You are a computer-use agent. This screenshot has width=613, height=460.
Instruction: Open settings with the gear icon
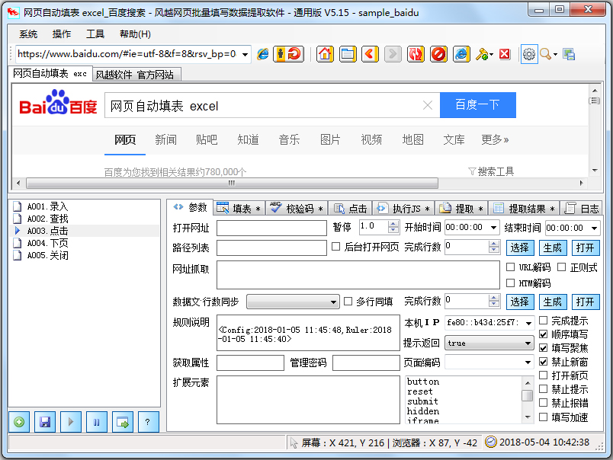point(529,54)
